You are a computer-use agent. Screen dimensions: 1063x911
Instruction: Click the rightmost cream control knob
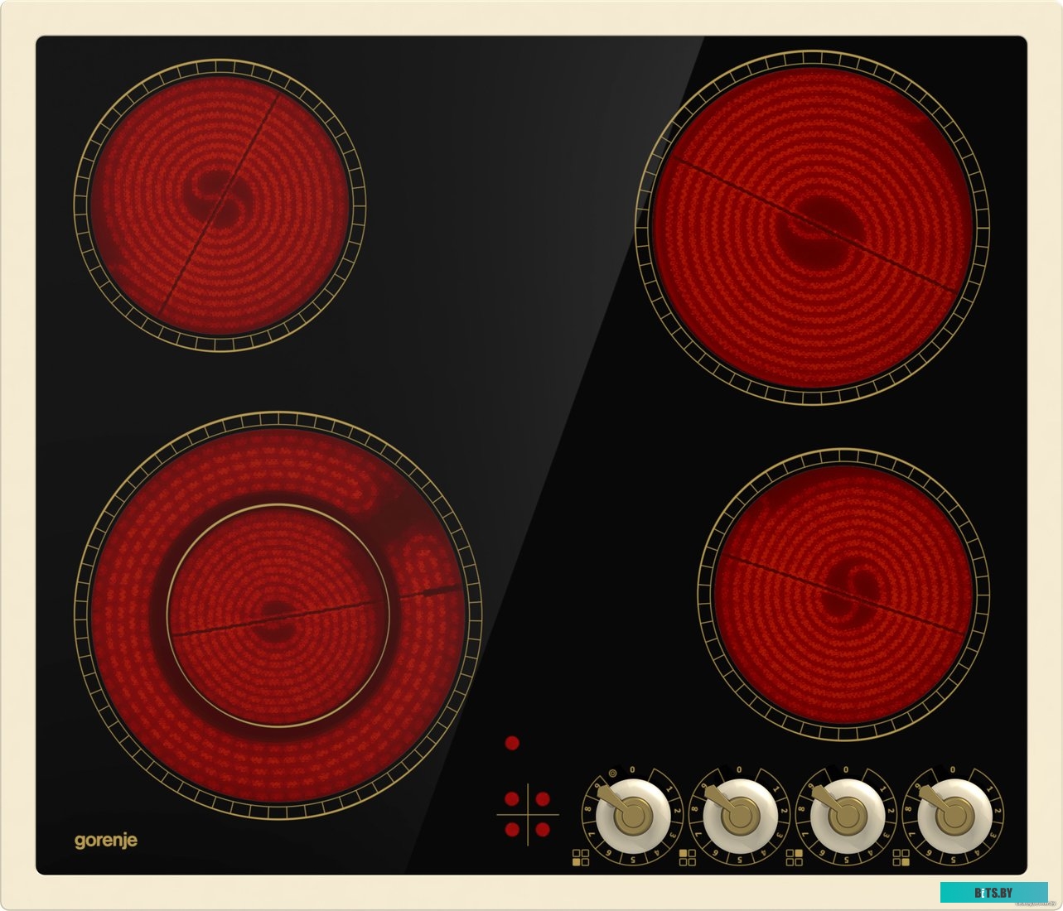[x=953, y=817]
